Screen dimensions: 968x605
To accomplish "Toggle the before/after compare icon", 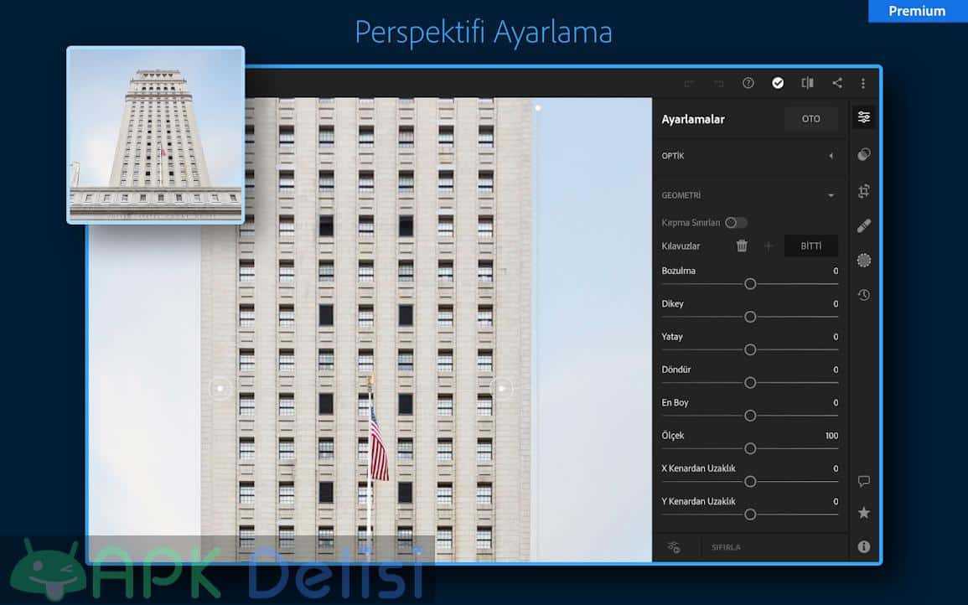I will click(807, 83).
